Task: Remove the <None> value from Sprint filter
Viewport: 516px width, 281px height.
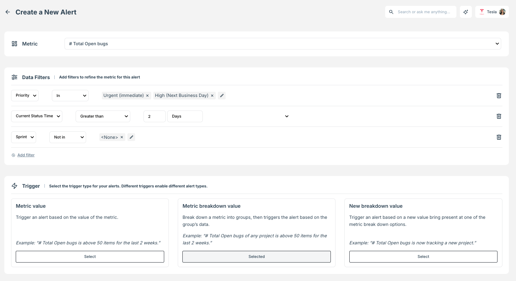Action: point(122,137)
